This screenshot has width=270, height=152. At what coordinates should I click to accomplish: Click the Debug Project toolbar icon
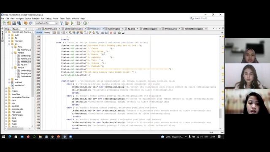(78, 23)
